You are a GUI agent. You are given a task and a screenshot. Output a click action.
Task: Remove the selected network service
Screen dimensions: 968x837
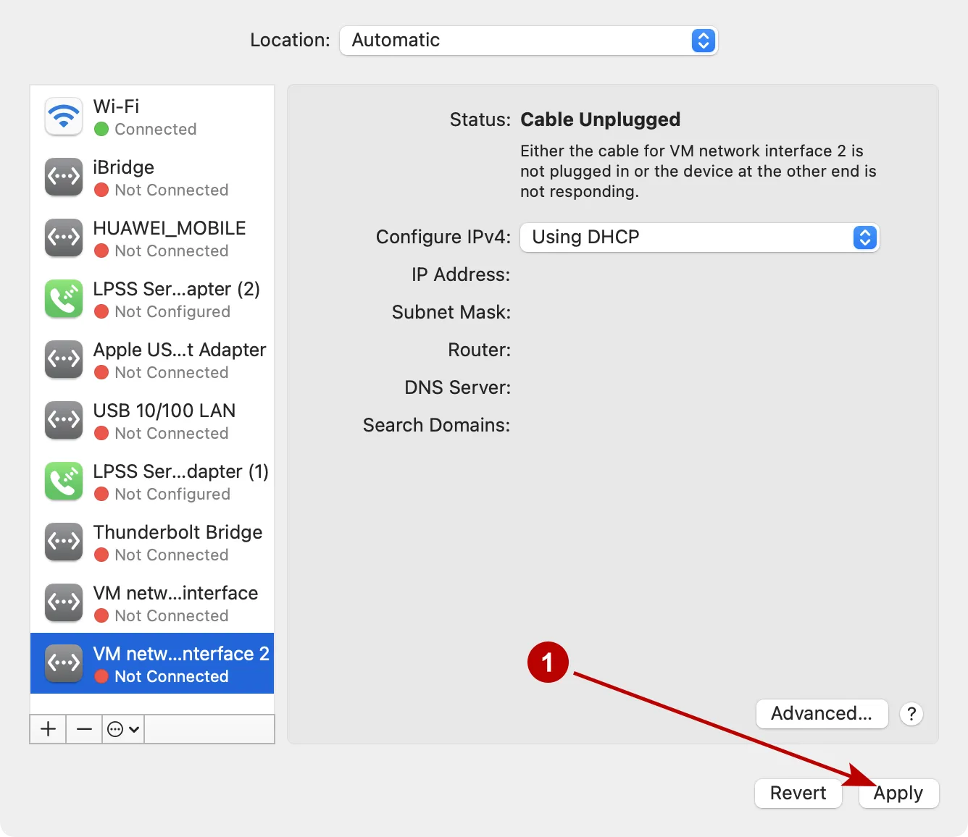click(x=83, y=729)
